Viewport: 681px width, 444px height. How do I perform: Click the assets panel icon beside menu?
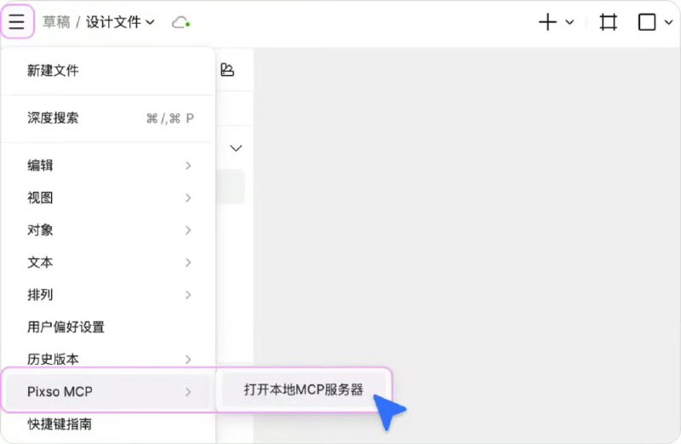[x=227, y=70]
